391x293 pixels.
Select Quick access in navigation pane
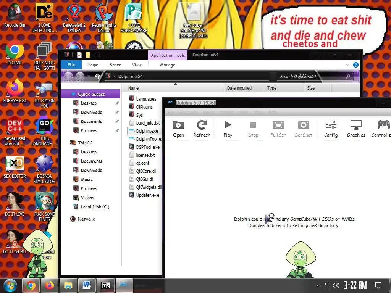tap(91, 94)
